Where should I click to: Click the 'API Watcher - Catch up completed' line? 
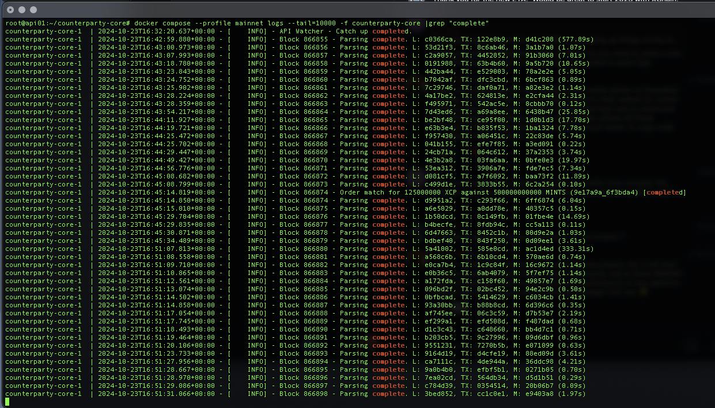(346, 31)
